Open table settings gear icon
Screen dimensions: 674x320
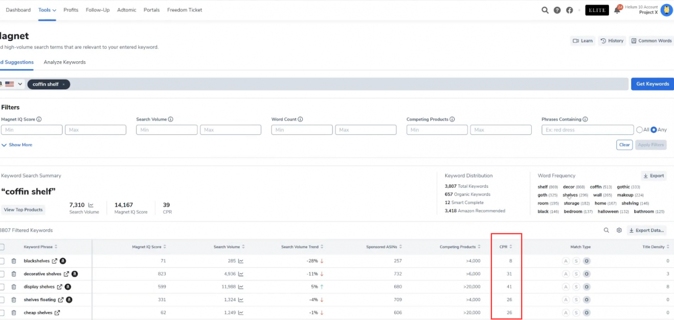point(619,230)
